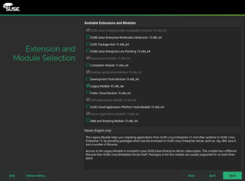This screenshot has height=181, width=245.
Task: Click the 'Available Extensions and Modules' heading
Action: pyautogui.click(x=110, y=23)
